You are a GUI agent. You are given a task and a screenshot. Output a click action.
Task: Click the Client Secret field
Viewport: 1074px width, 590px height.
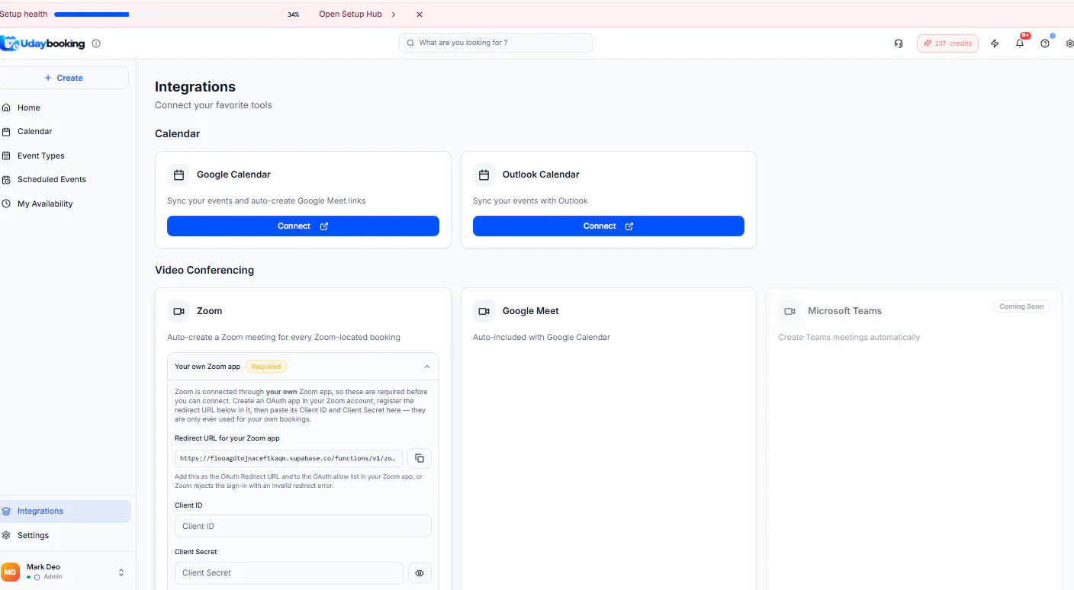[x=289, y=572]
